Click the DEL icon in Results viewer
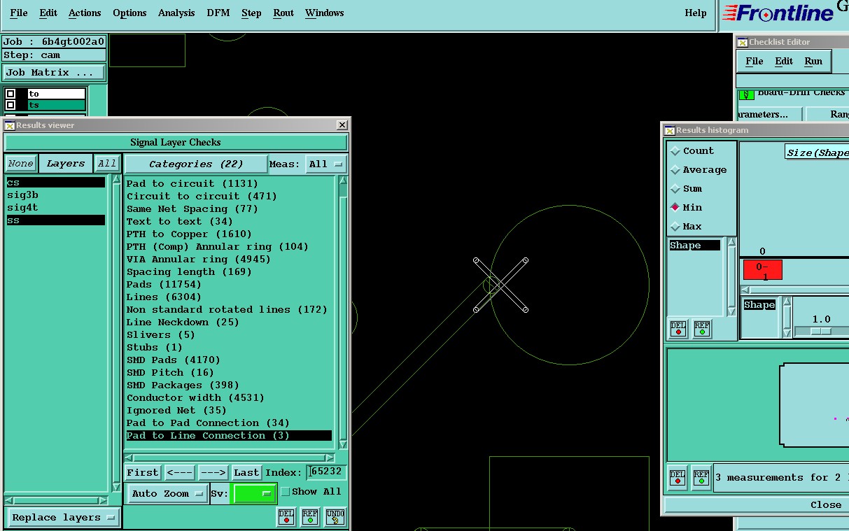The height and width of the screenshot is (531, 849). tap(286, 517)
